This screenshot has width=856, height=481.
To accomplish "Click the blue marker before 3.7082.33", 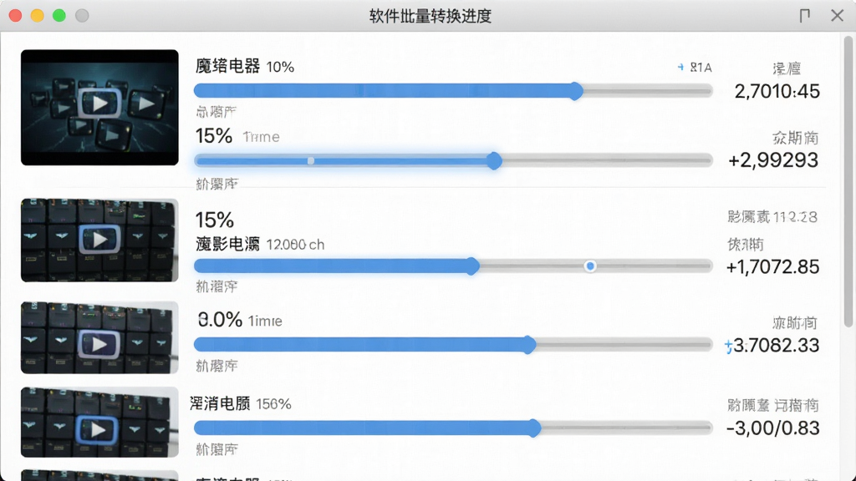I will 728,347.
